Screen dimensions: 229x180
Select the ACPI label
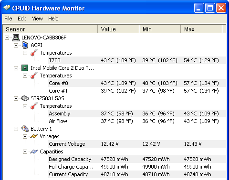[36, 45]
